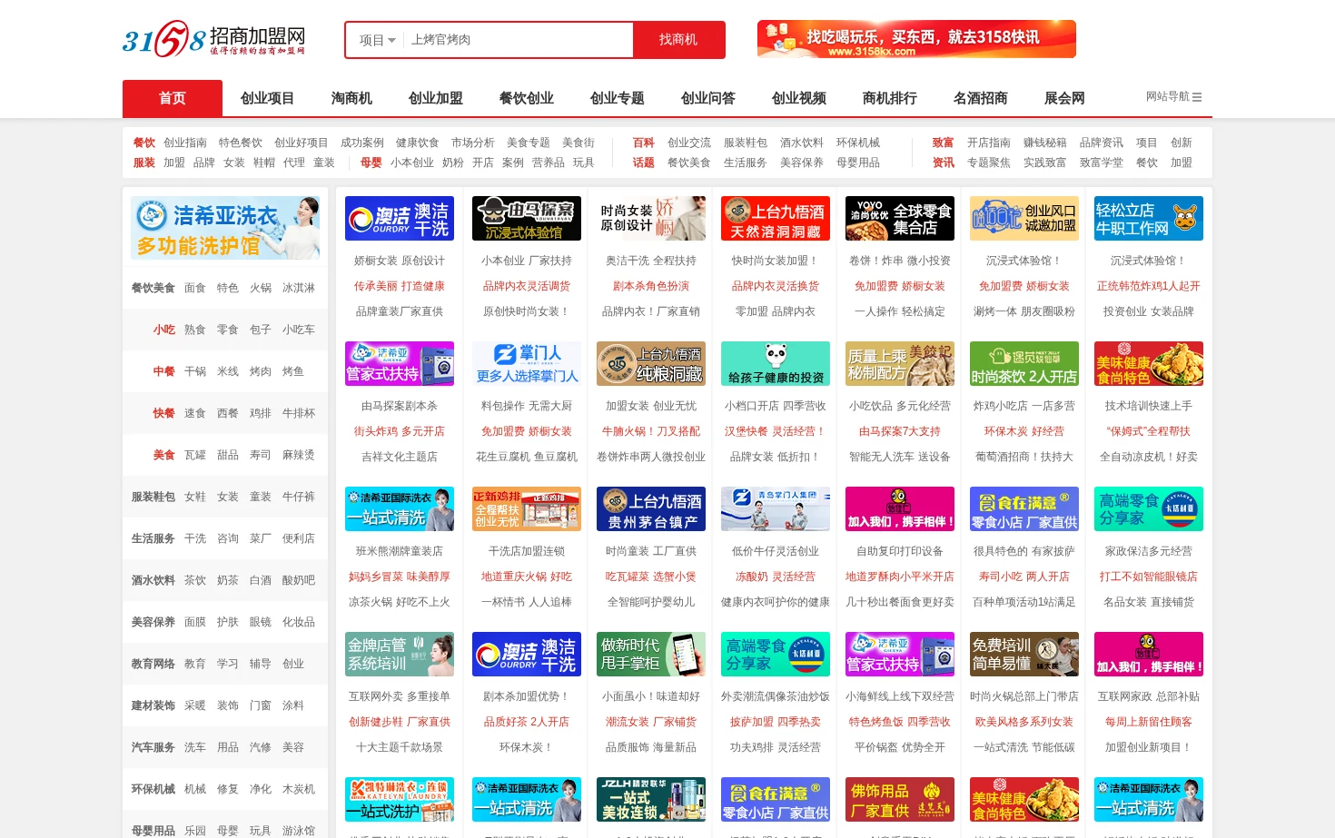Click the 传承美丽 打造健康 red link
This screenshot has height=838, width=1335.
(400, 286)
